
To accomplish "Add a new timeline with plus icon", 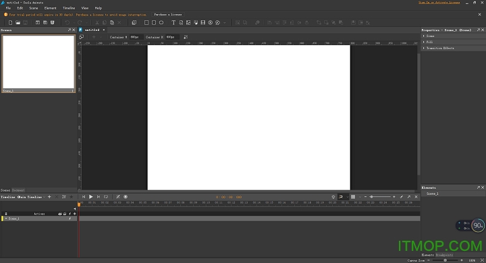I will pos(49,197).
